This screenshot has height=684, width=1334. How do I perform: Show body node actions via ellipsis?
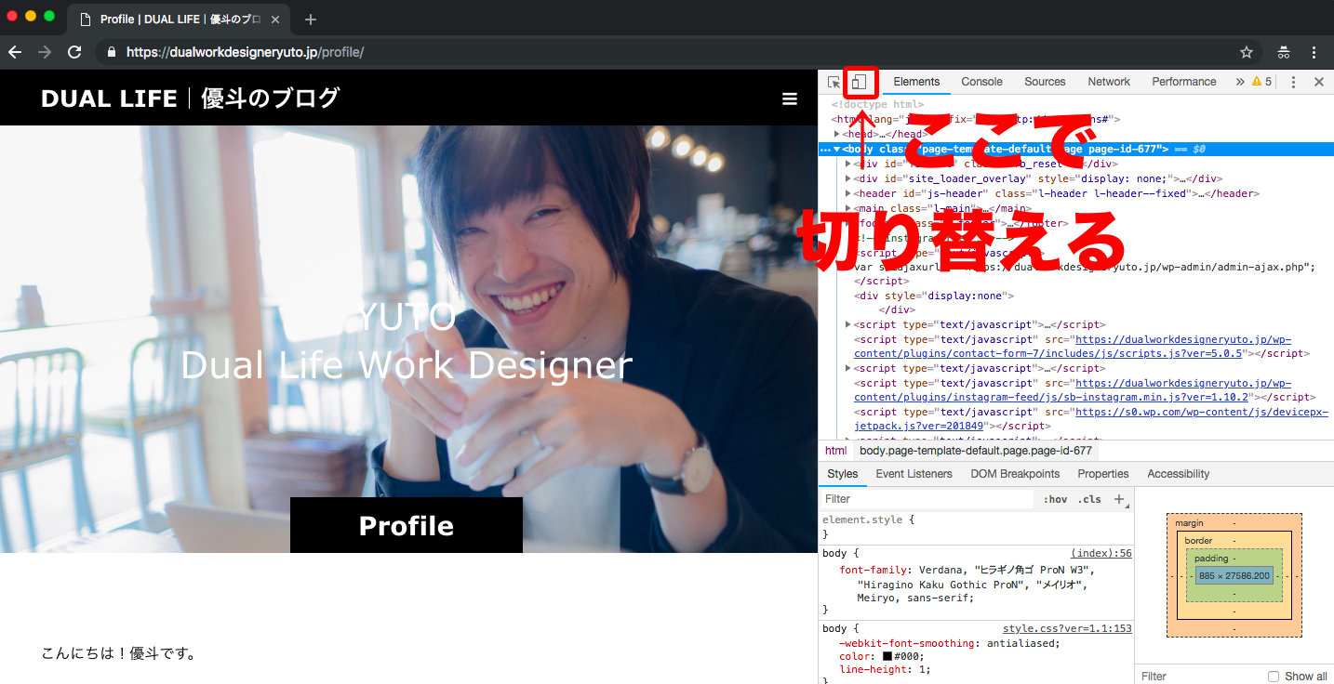(x=825, y=149)
